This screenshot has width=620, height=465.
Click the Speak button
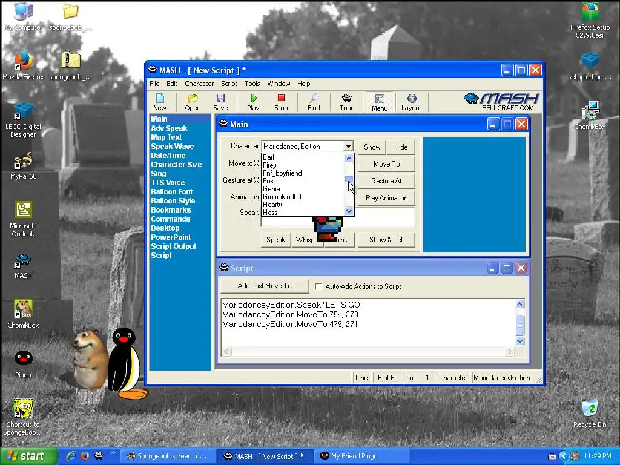click(x=275, y=240)
